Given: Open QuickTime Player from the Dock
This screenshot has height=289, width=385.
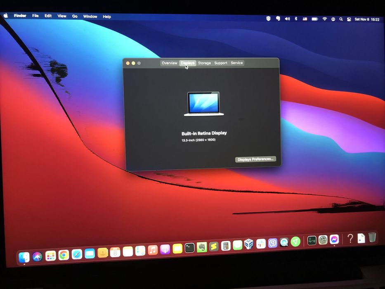Looking at the screenshot, I should pos(284,242).
